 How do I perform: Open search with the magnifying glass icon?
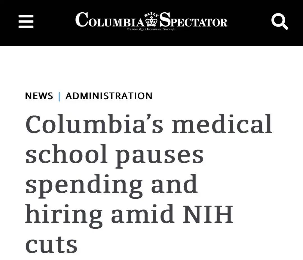(x=280, y=21)
